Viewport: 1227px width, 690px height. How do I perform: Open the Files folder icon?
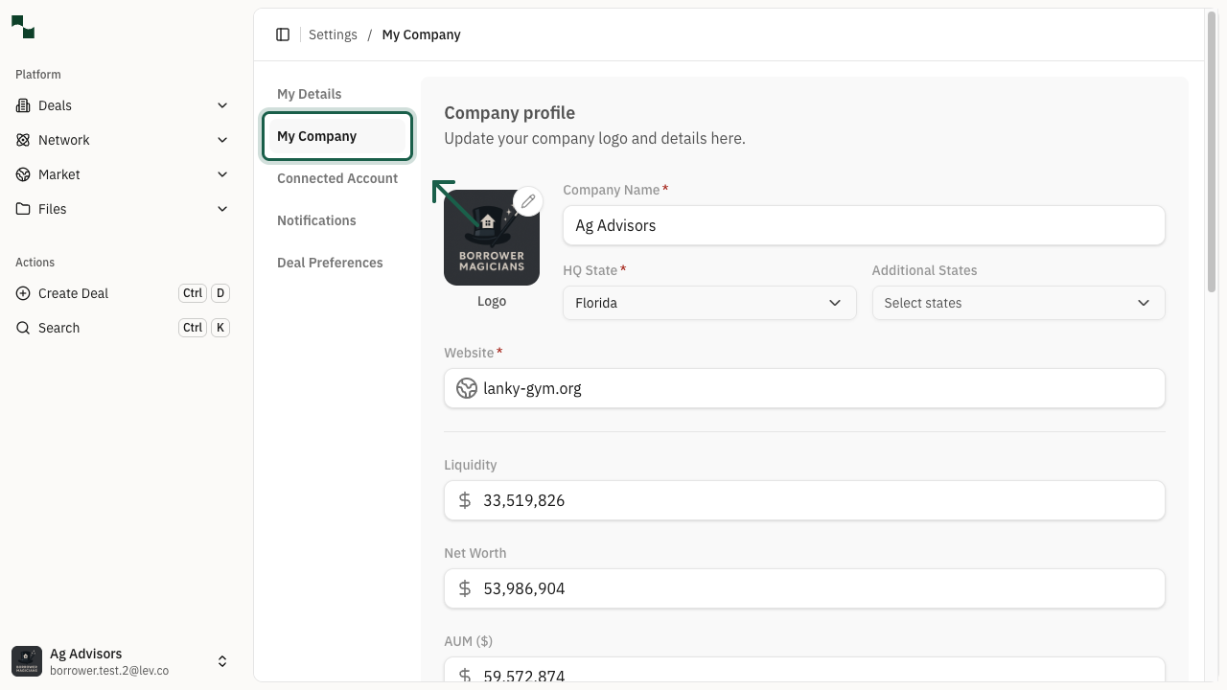(x=23, y=209)
